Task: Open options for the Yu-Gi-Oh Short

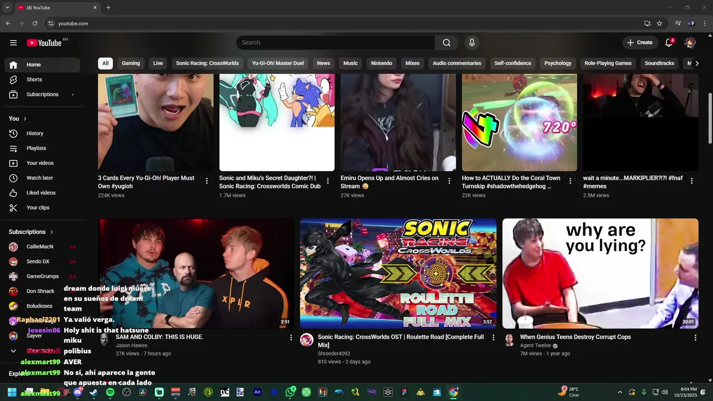Action: click(207, 181)
